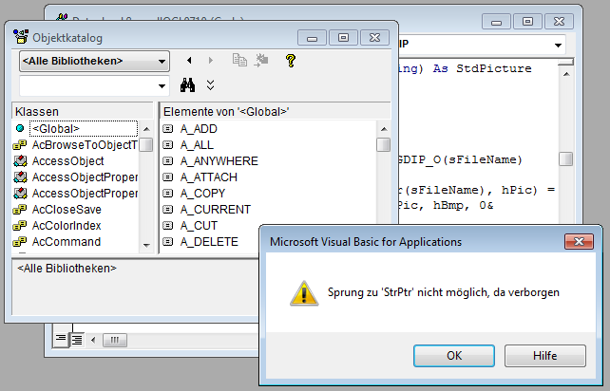Close the Microsoft Visual Basic message box
This screenshot has width=610, height=391.
pyautogui.click(x=579, y=242)
